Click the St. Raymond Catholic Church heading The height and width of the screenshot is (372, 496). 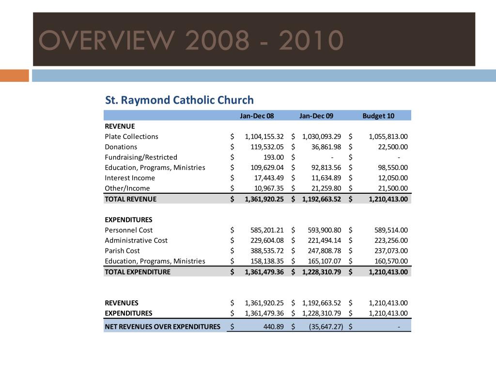(179, 100)
